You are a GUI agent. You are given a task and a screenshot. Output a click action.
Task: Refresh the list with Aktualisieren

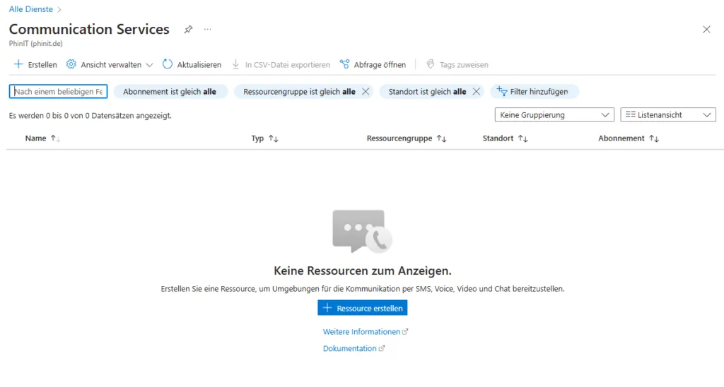pyautogui.click(x=192, y=64)
